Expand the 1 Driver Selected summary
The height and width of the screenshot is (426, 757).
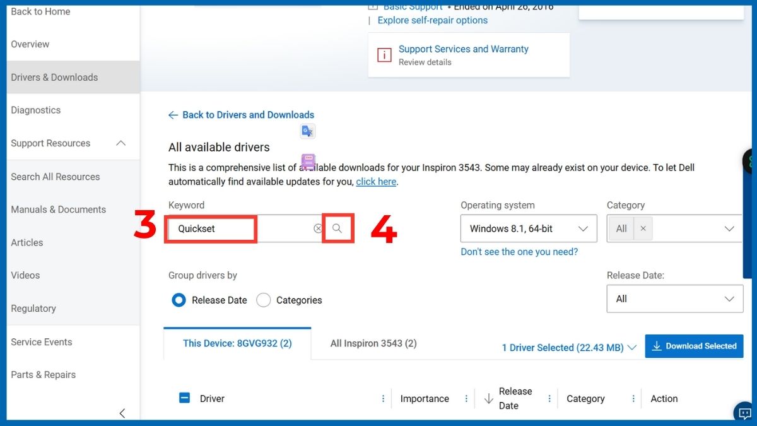coord(569,348)
